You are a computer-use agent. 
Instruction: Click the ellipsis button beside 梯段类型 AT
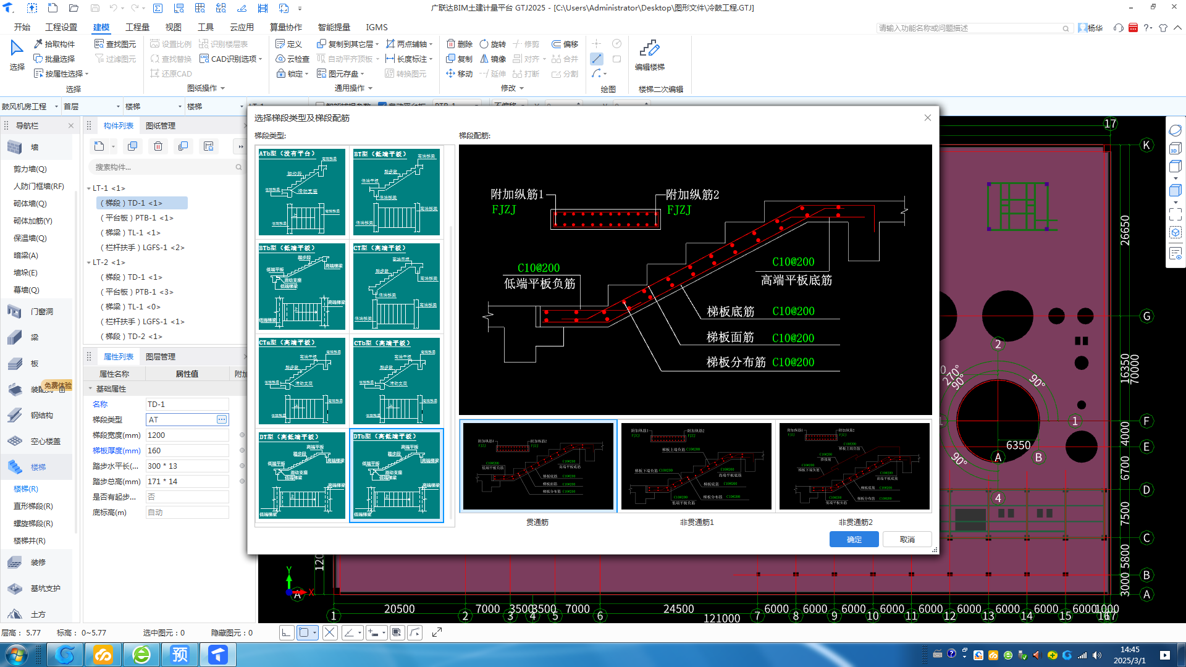pos(222,419)
